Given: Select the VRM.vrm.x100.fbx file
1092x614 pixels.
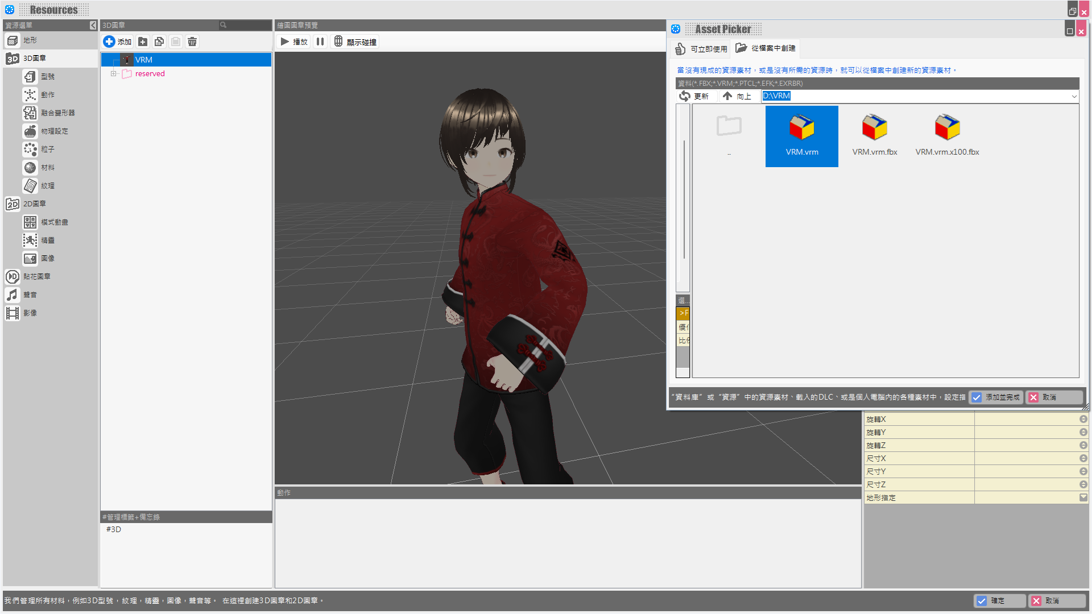Looking at the screenshot, I should click(948, 136).
